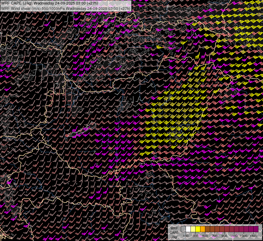Screen dimensions: 263x241
Task: Select the WRF Wind shear title line
Action: pos(66,8)
